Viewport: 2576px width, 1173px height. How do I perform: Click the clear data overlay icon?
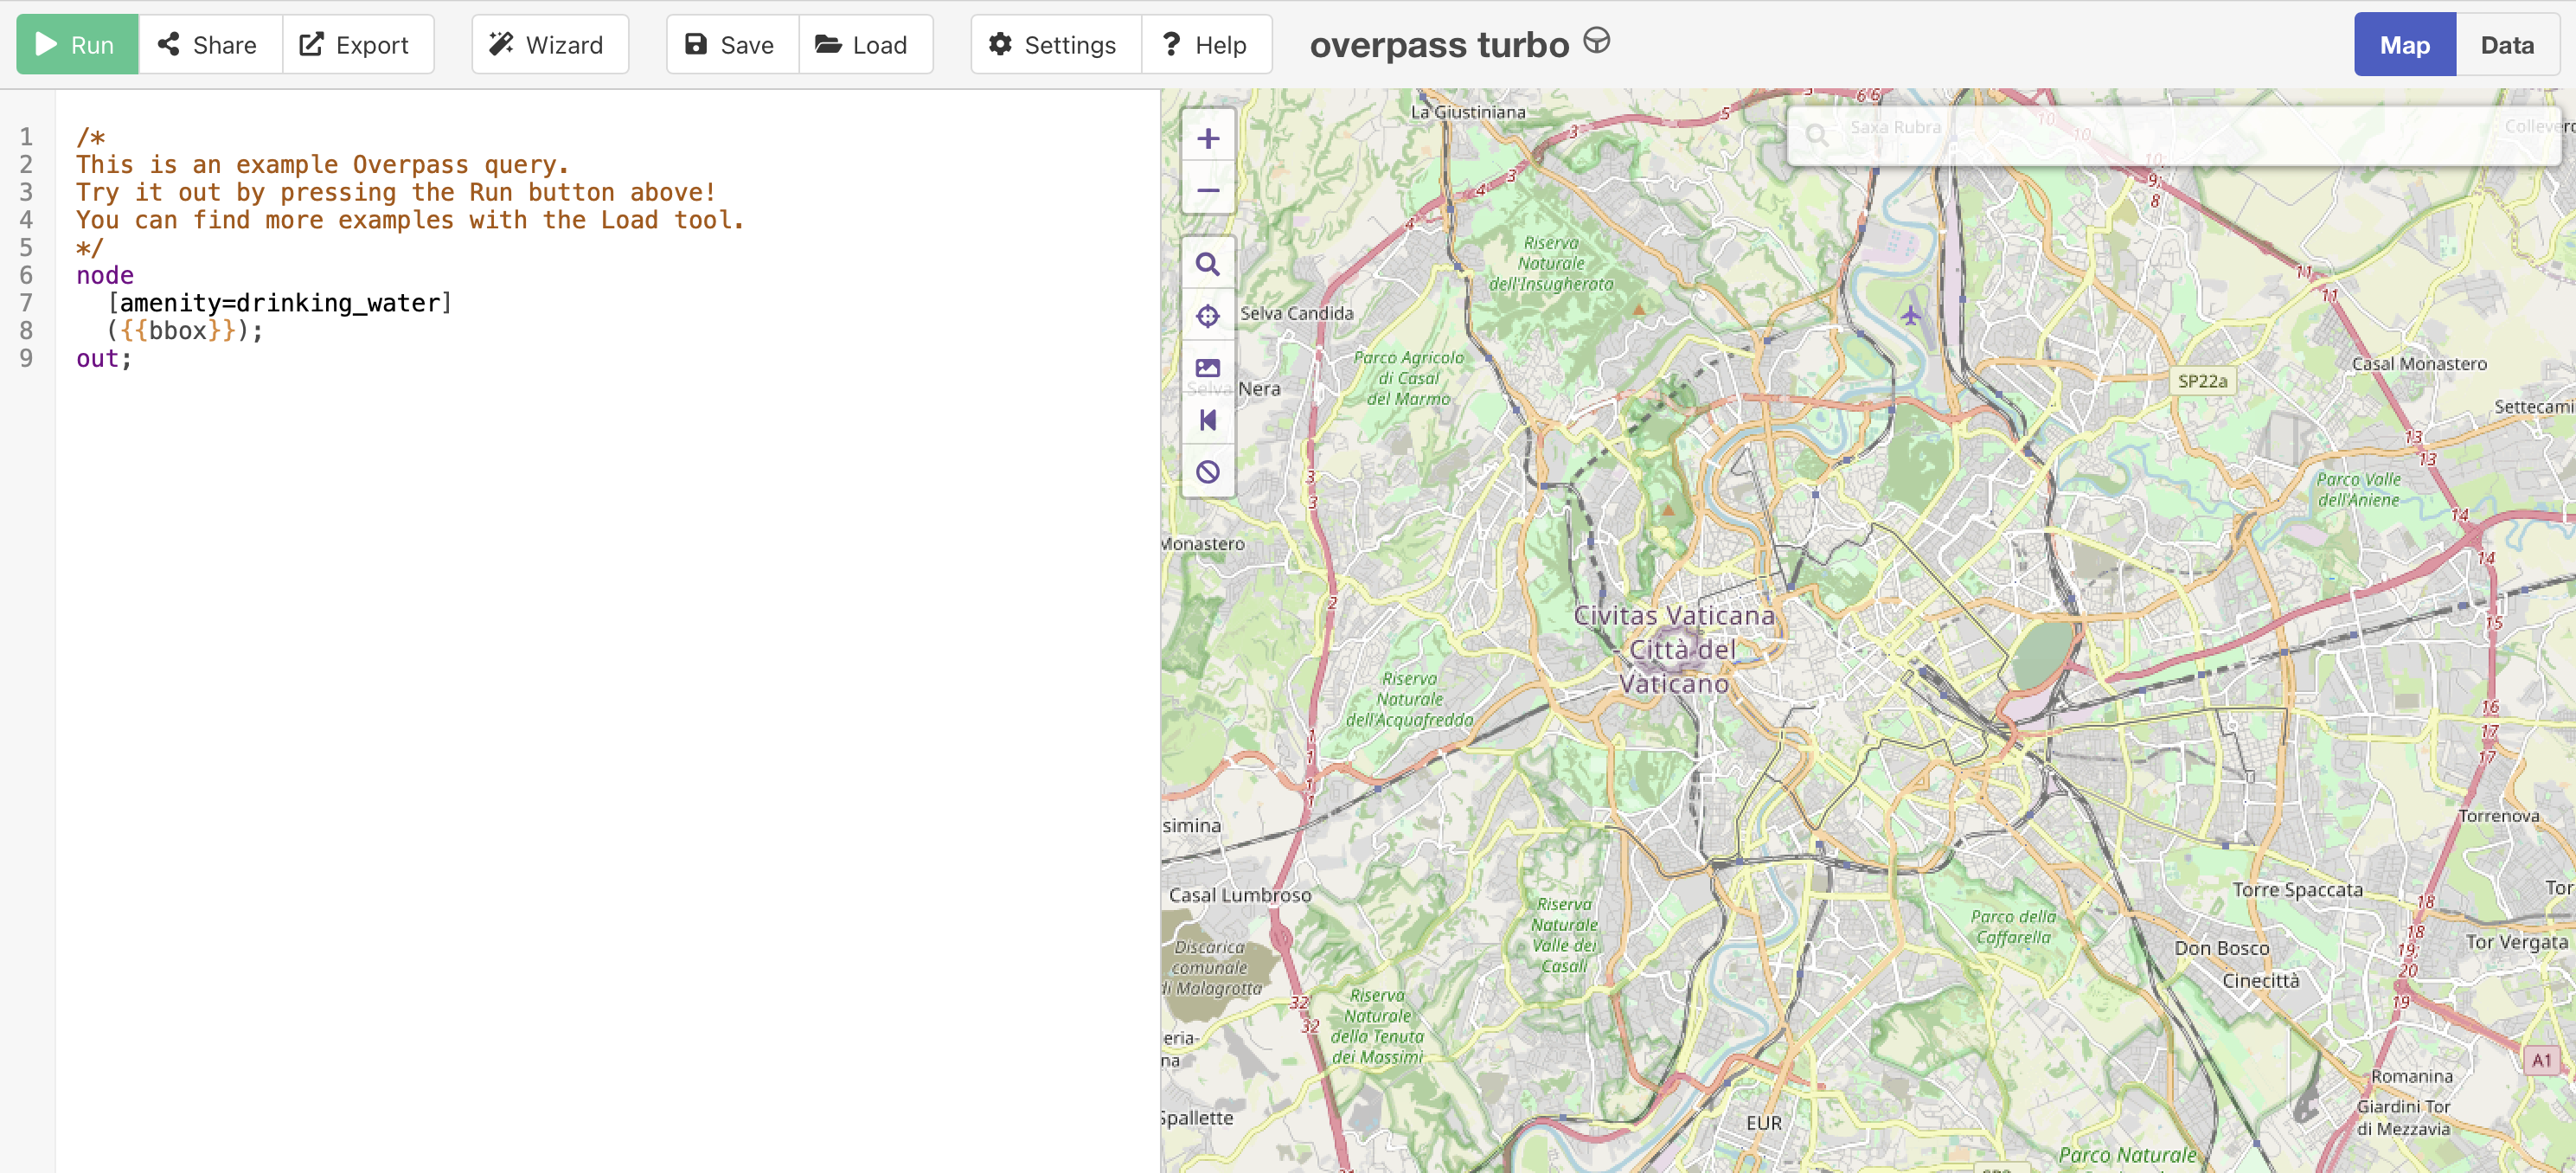pos(1208,472)
